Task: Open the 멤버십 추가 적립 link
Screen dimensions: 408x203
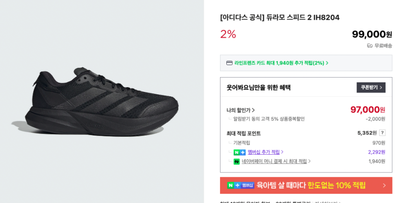Action: pos(264,152)
